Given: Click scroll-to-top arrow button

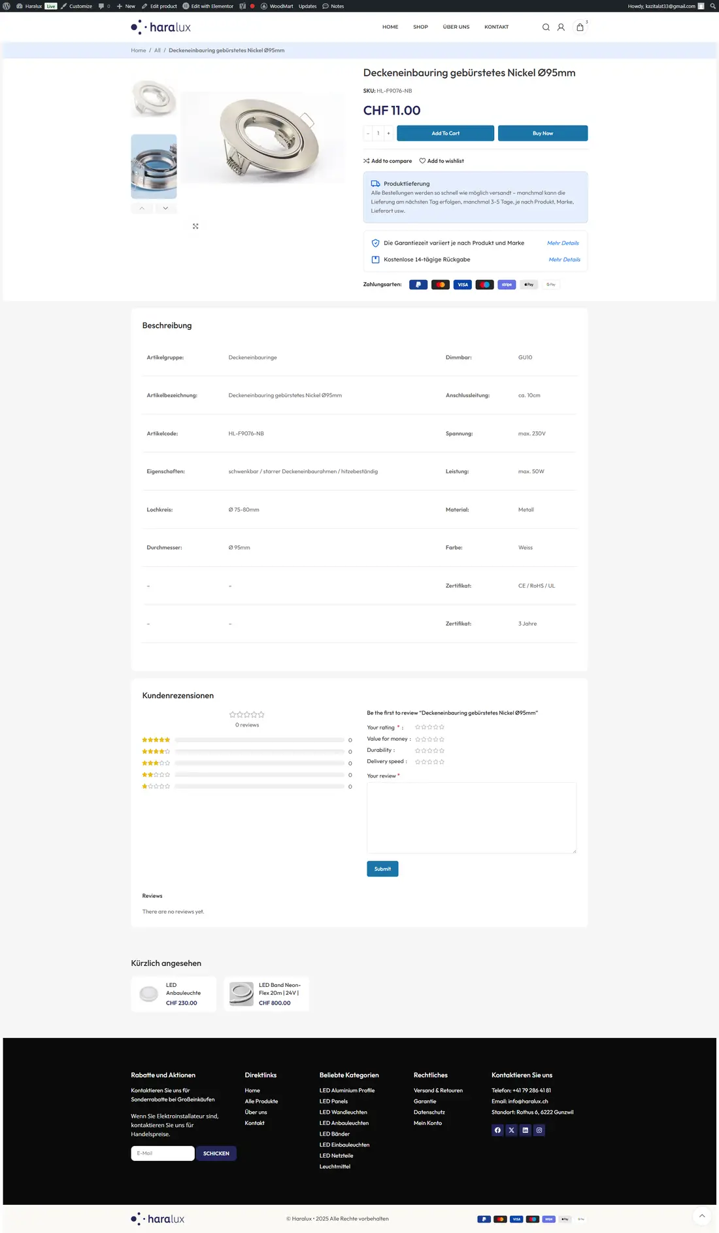Looking at the screenshot, I should click(701, 1216).
